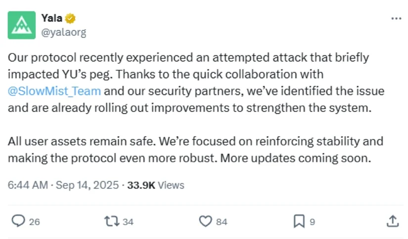
Task: Like the post with the heart icon
Action: click(205, 221)
